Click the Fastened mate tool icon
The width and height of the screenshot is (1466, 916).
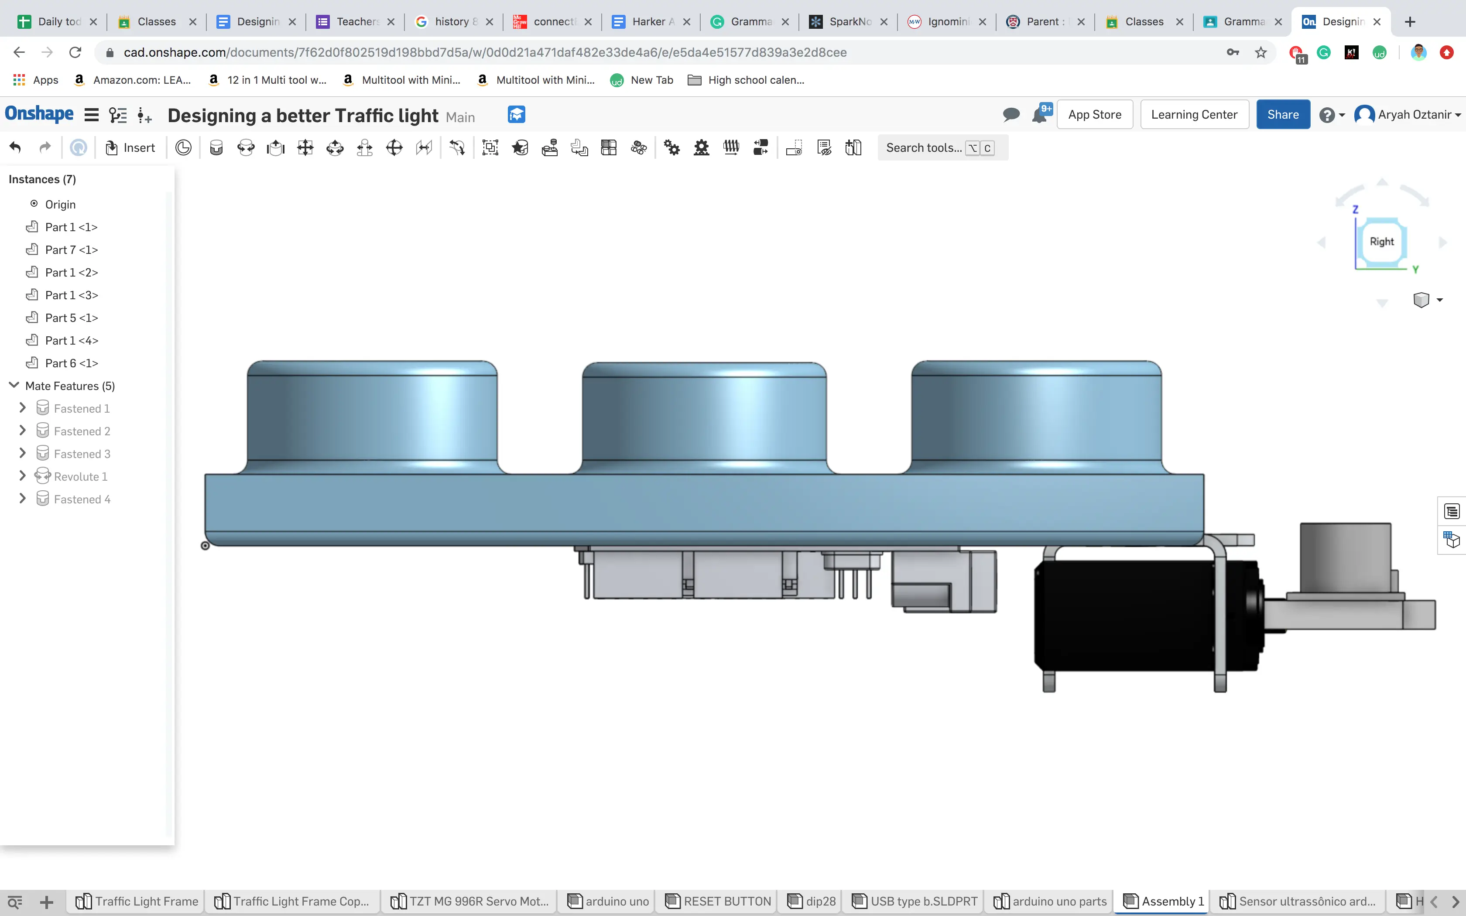216,148
